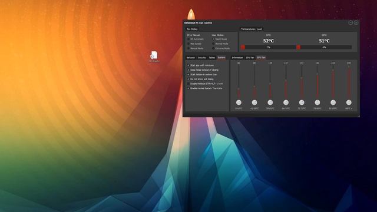Click the CPU load bar showing 7%
377x212 pixels.
pos(269,47)
